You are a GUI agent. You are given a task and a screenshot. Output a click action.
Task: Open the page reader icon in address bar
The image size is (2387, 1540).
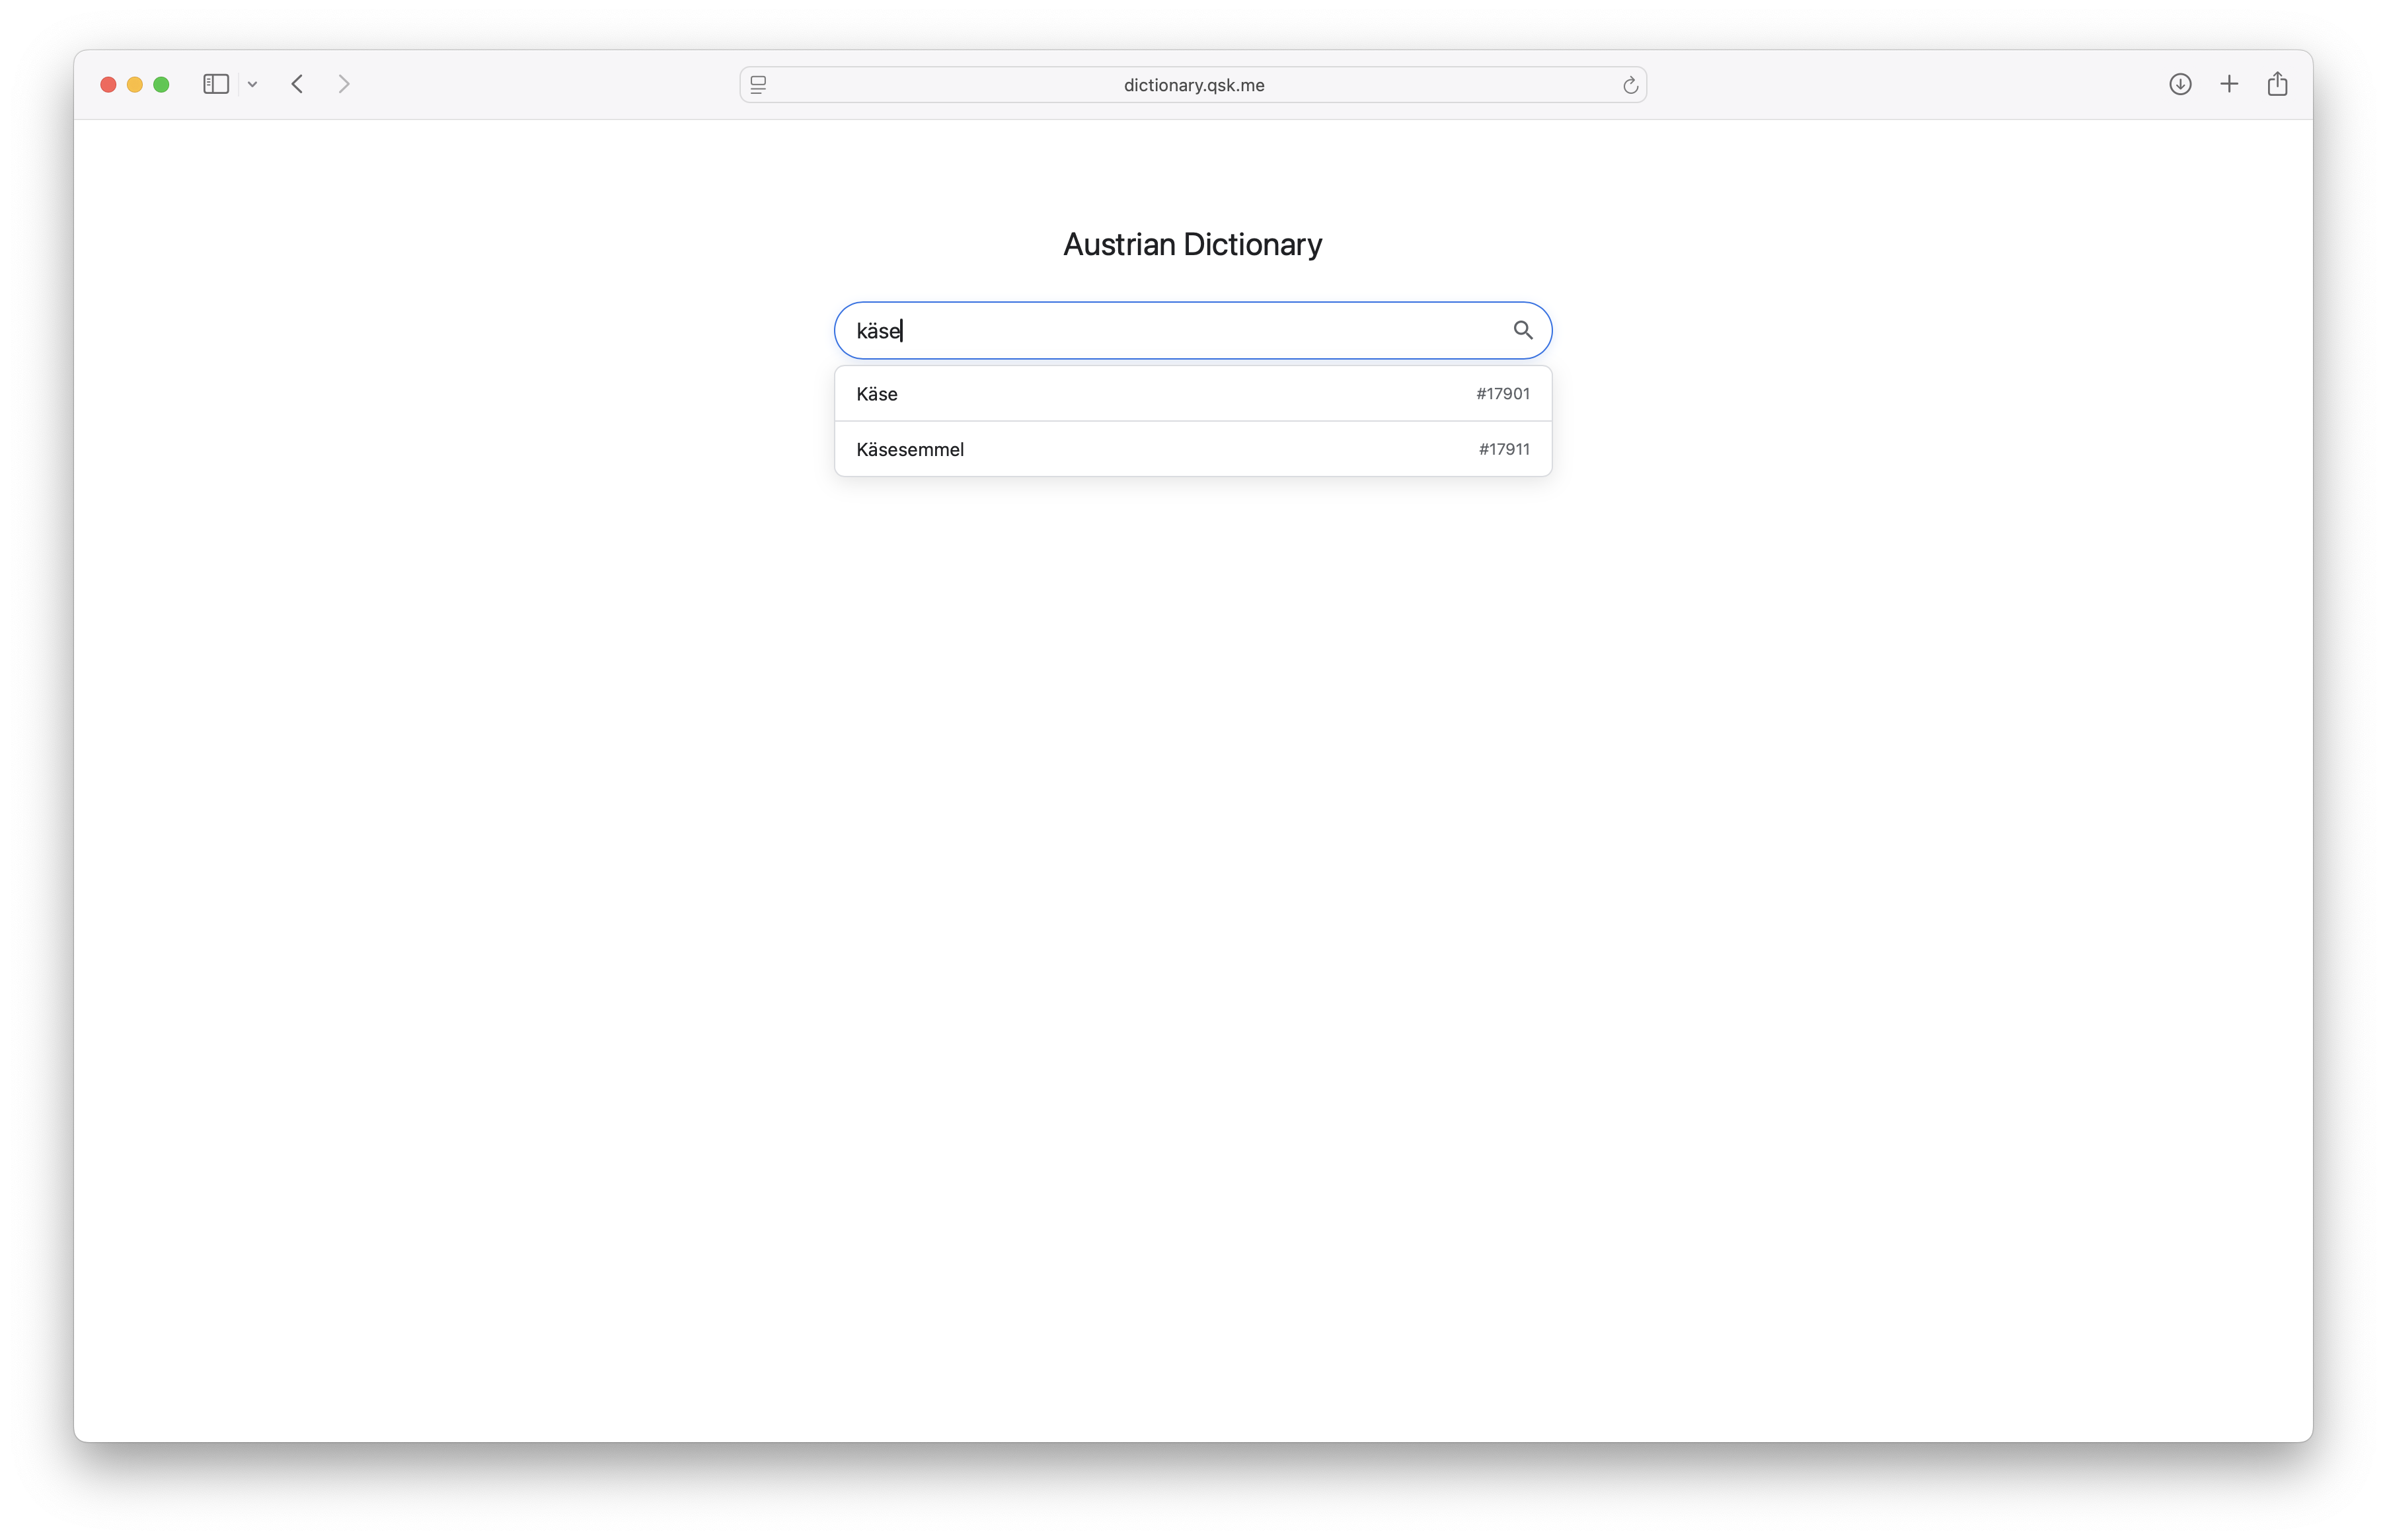pyautogui.click(x=759, y=85)
